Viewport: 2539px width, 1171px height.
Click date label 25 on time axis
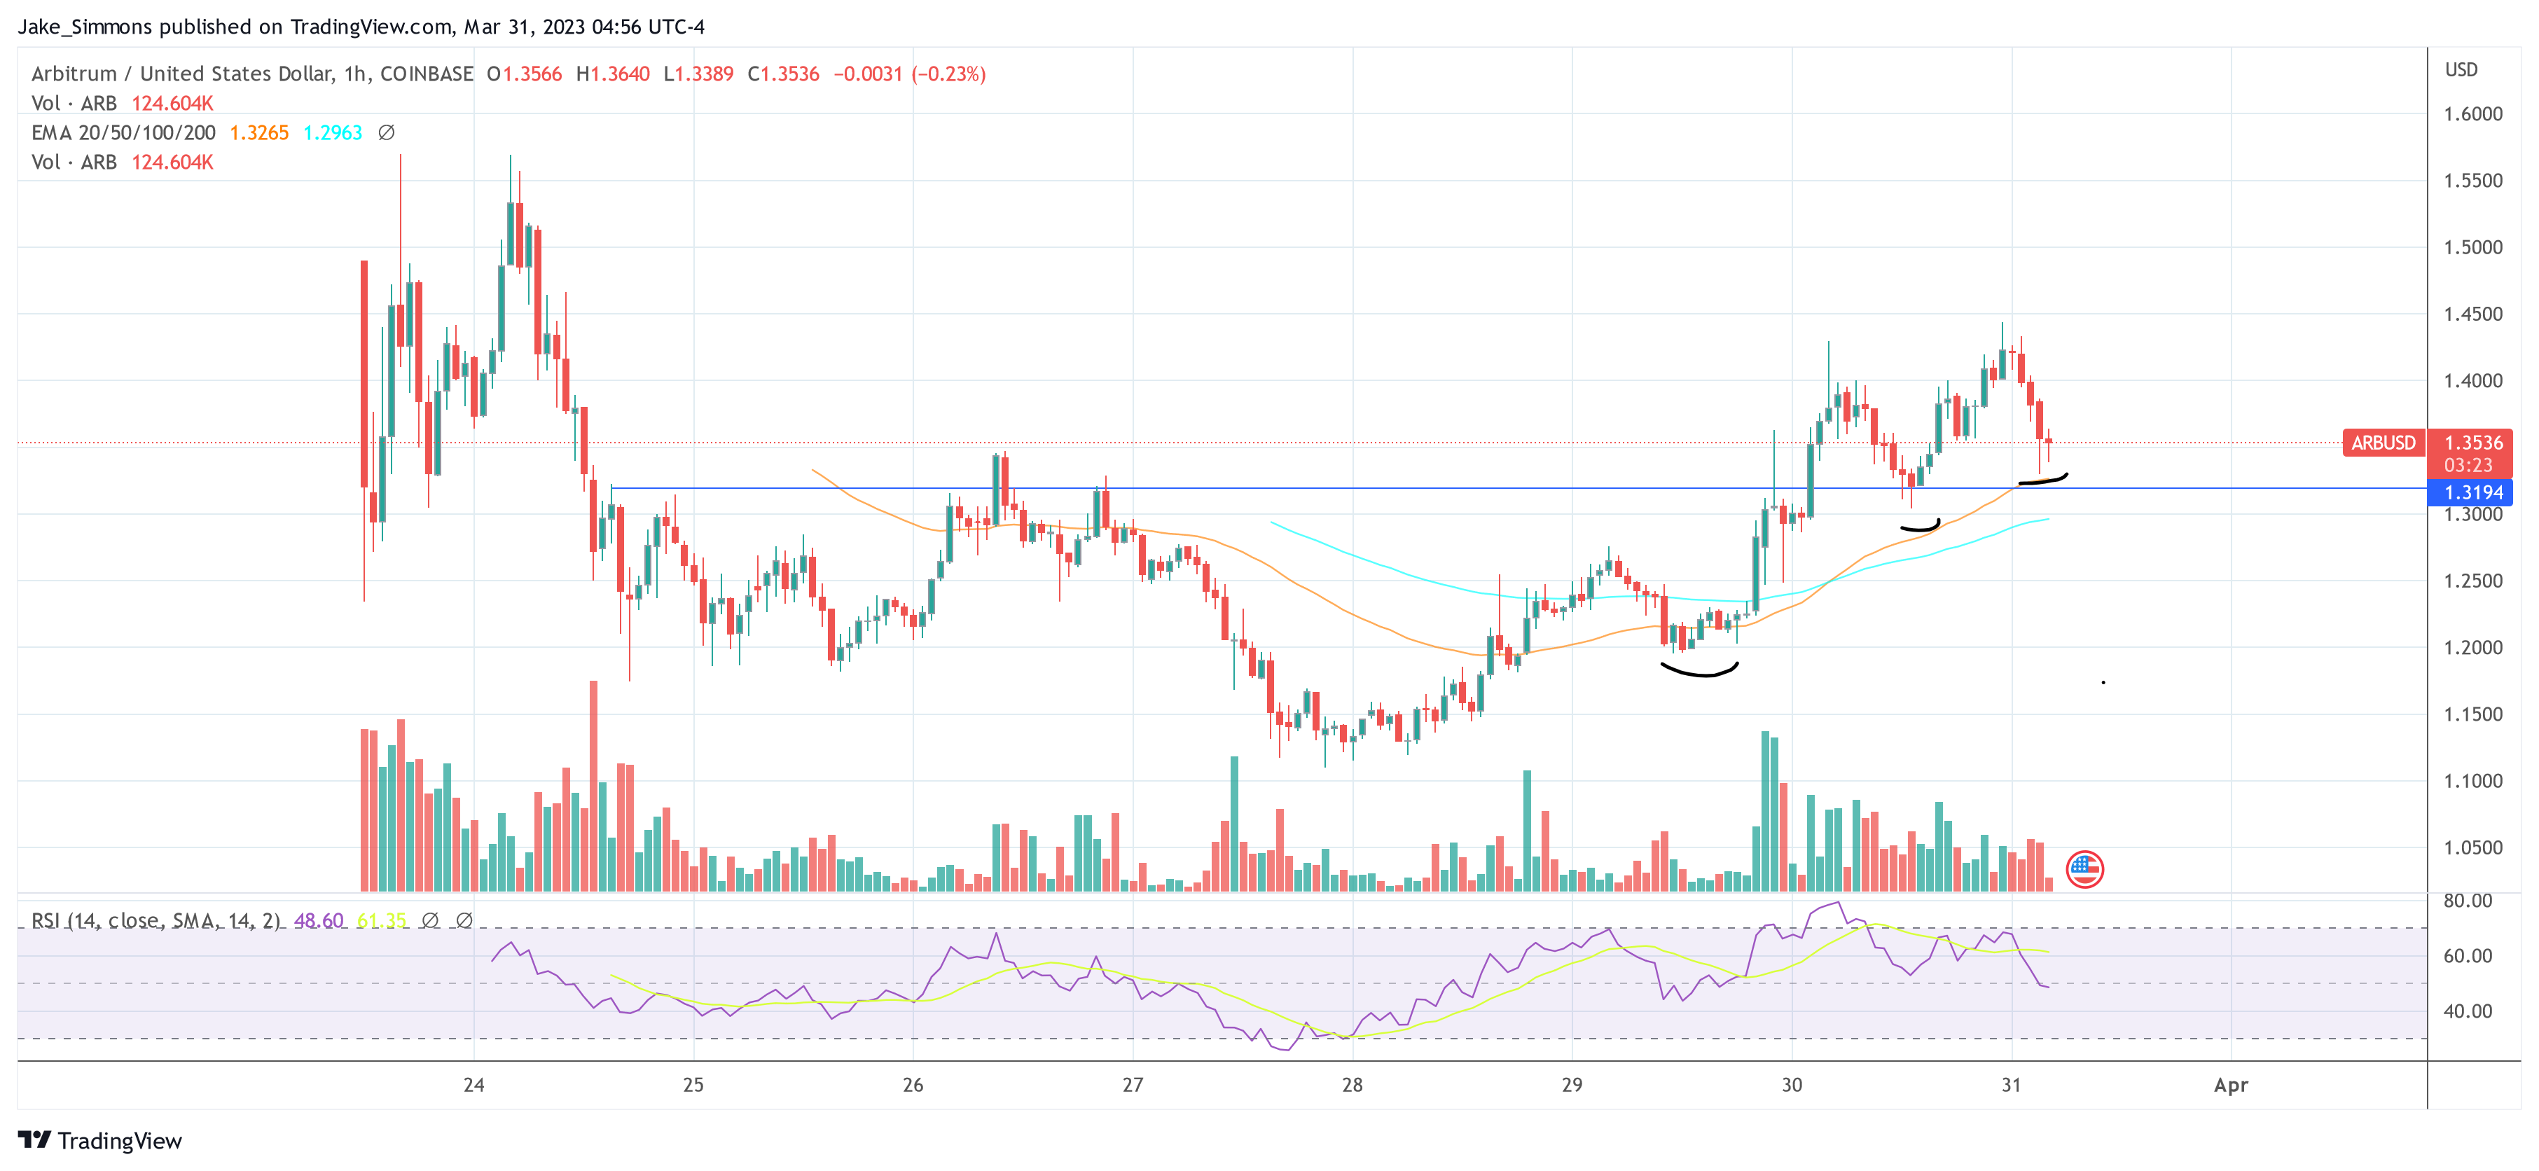[694, 1086]
